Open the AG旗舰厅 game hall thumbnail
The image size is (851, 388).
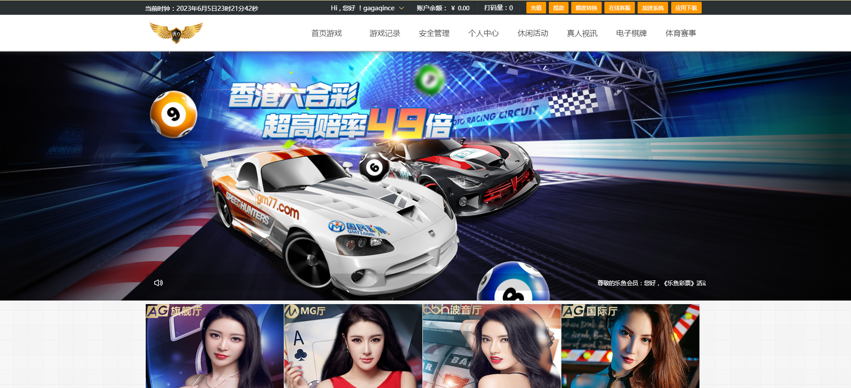(x=214, y=346)
